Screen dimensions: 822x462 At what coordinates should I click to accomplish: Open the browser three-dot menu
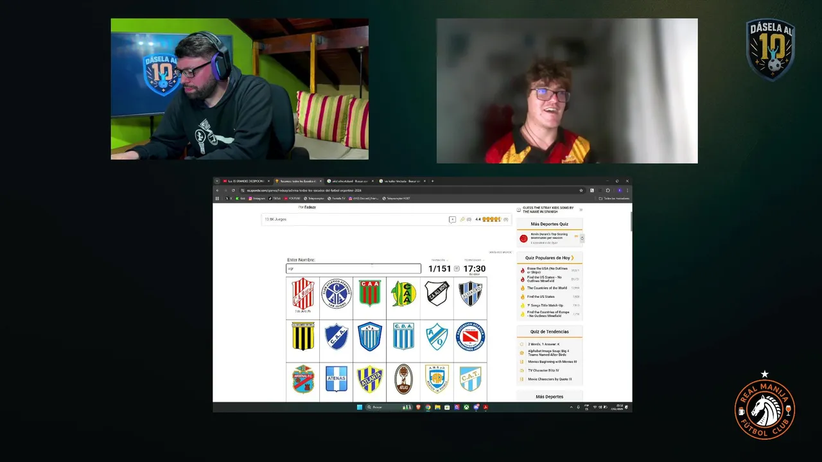coord(627,191)
